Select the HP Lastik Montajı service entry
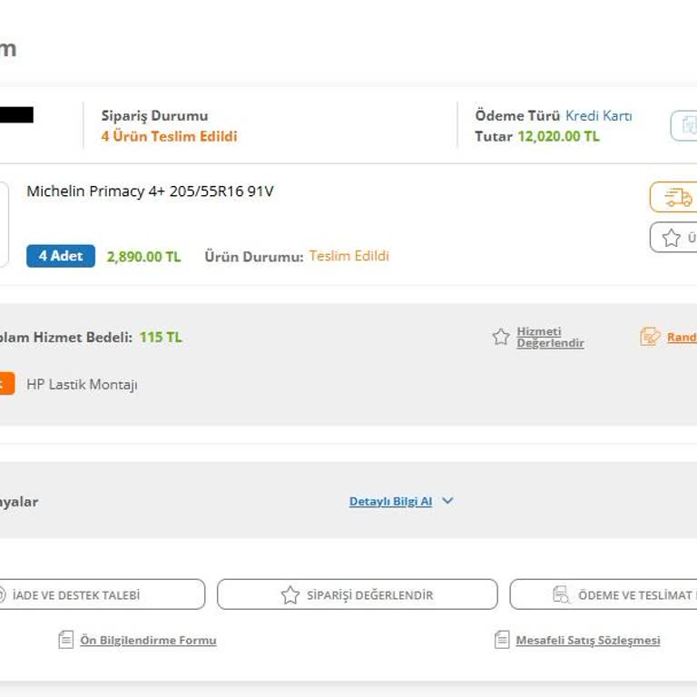 (x=82, y=385)
